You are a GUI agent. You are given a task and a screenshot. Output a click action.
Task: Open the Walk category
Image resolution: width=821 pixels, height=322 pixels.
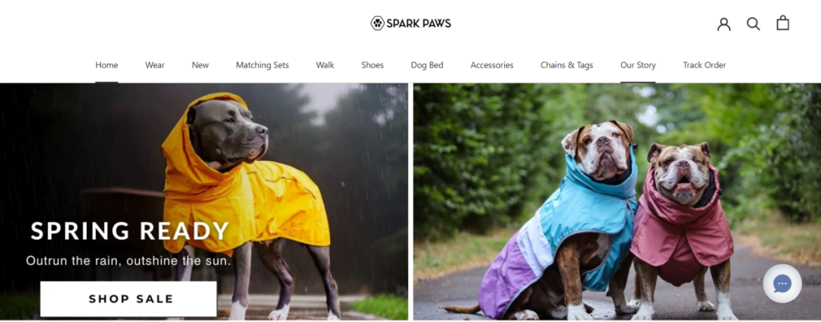point(325,65)
